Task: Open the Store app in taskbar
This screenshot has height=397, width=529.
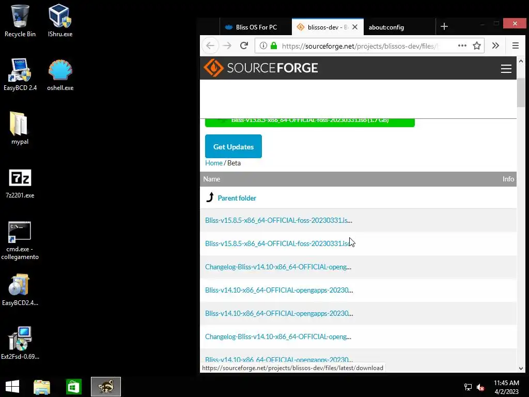Action: pyautogui.click(x=73, y=387)
